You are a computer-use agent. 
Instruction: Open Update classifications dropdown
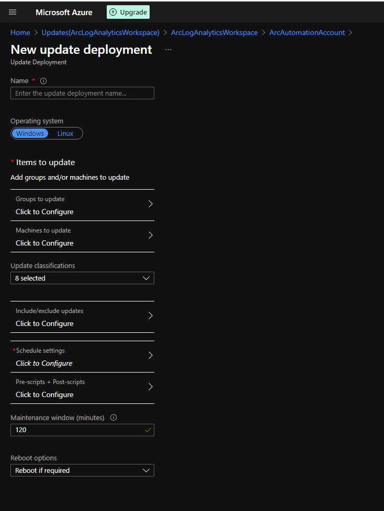pos(82,278)
